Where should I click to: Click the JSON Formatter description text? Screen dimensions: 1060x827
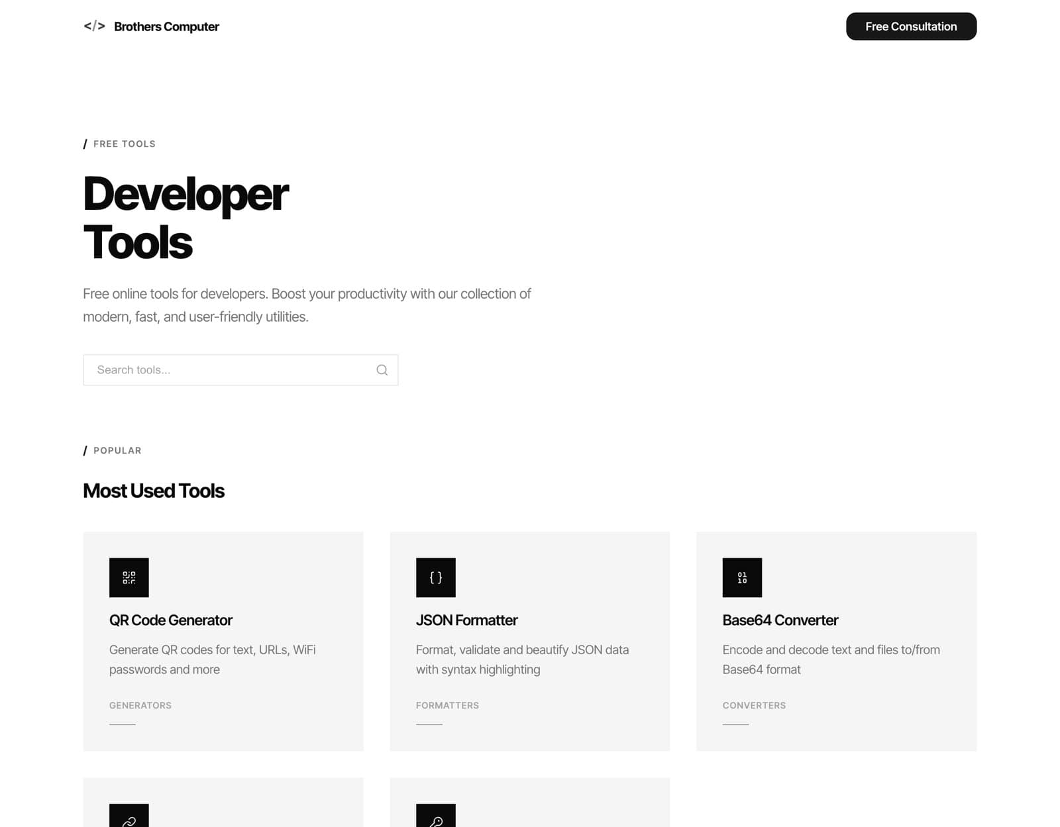coord(523,659)
